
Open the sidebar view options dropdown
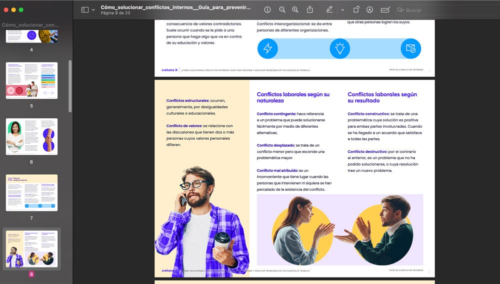point(93,10)
